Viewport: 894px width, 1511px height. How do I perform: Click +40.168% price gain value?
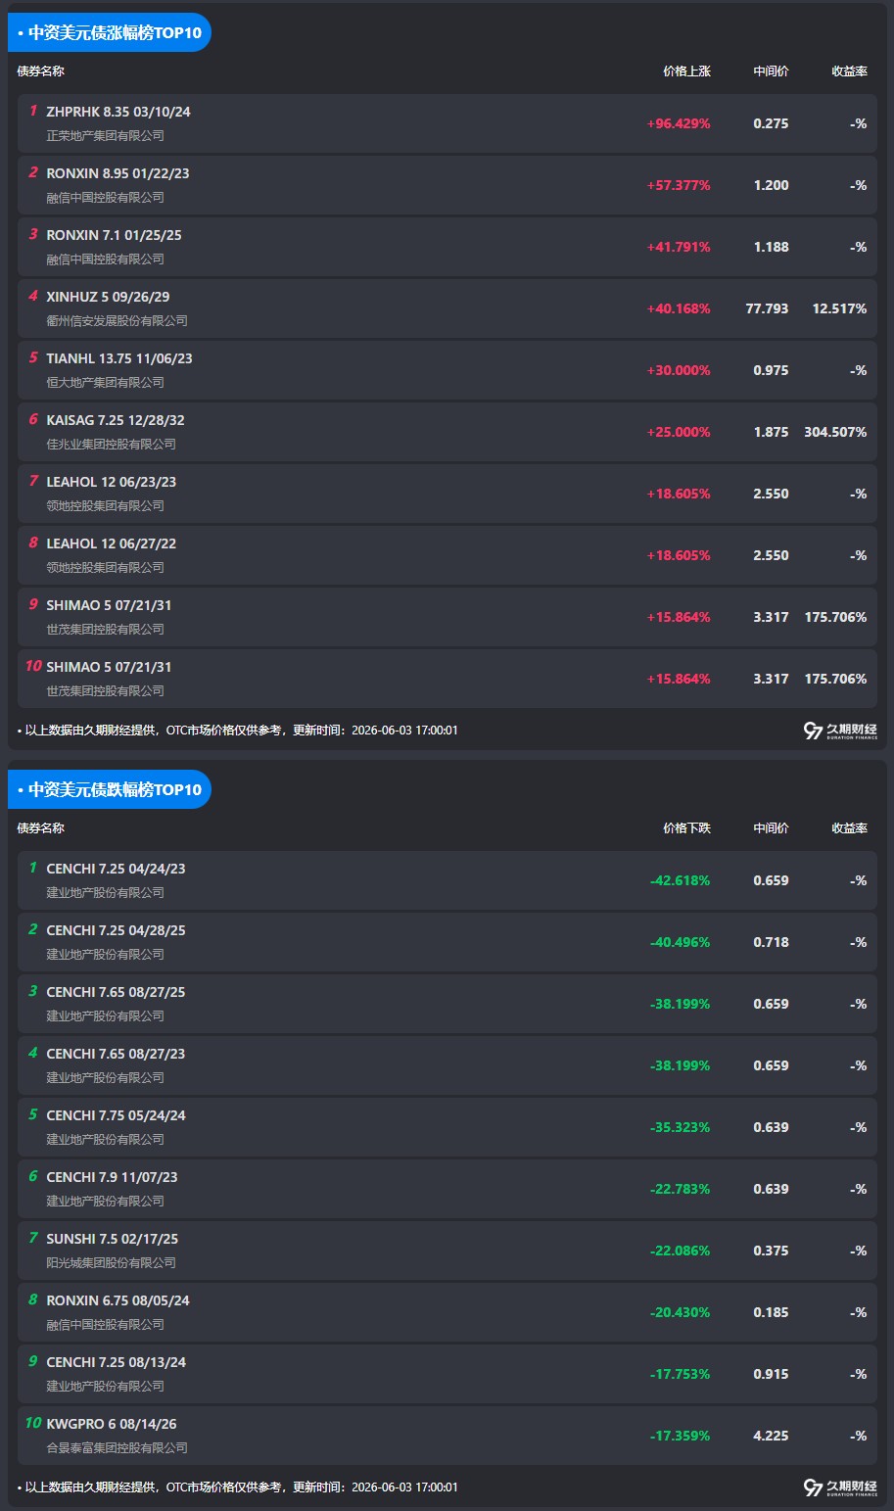pyautogui.click(x=679, y=308)
